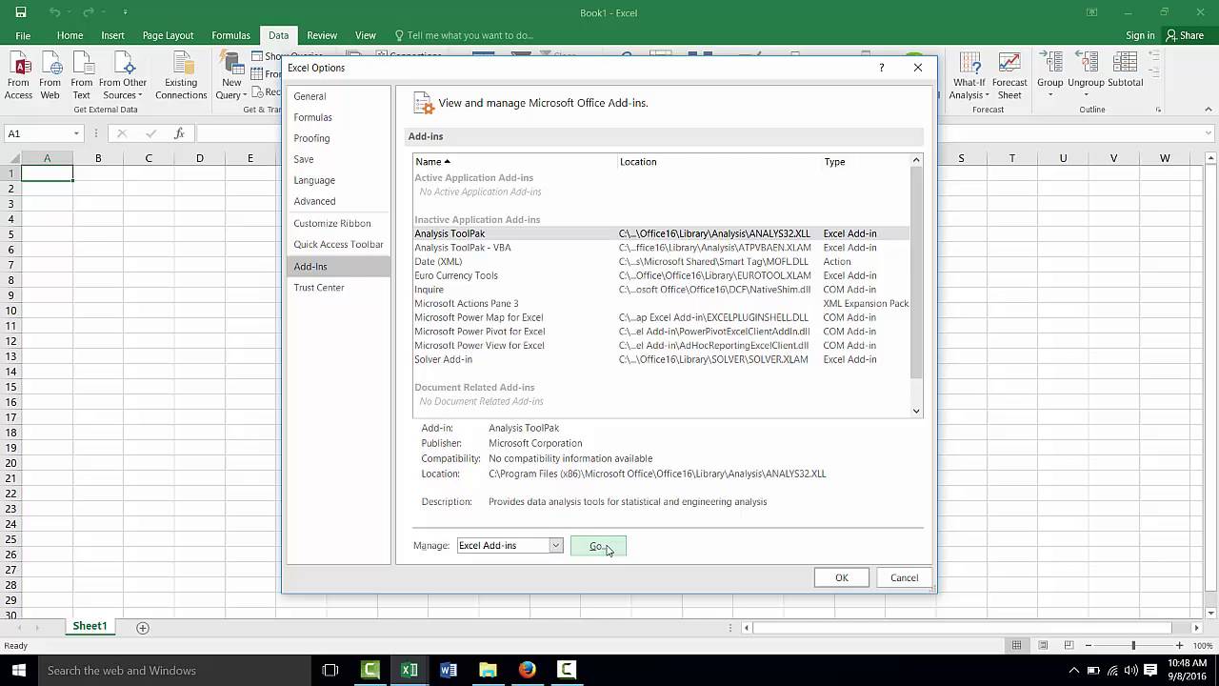Click the From Web data icon
The width and height of the screenshot is (1219, 686).
[x=50, y=76]
